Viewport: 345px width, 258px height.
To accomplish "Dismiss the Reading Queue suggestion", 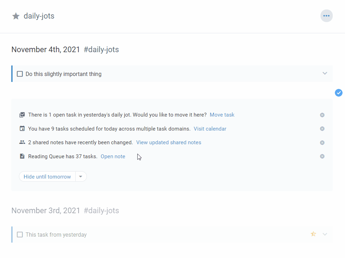I will [x=322, y=156].
